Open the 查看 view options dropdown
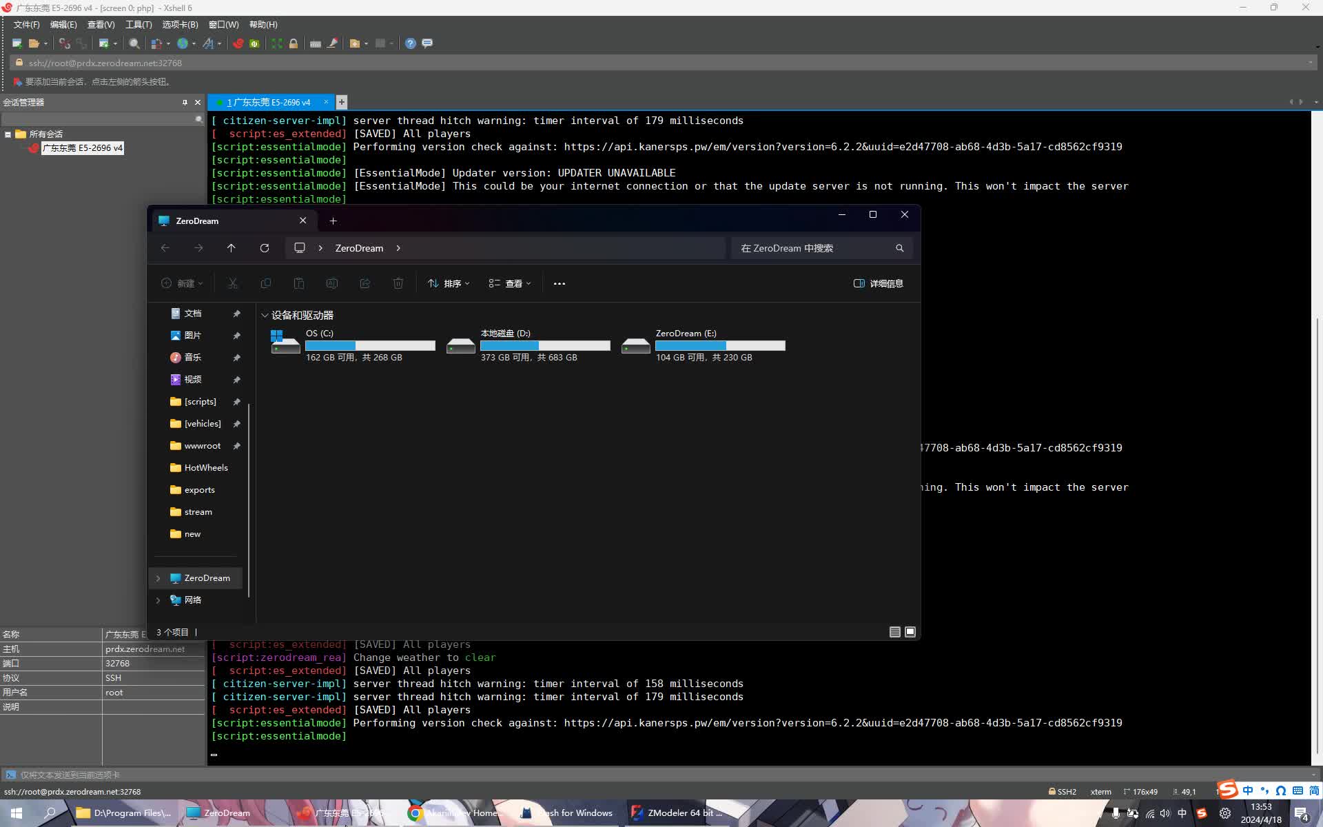The height and width of the screenshot is (827, 1323). pyautogui.click(x=509, y=283)
